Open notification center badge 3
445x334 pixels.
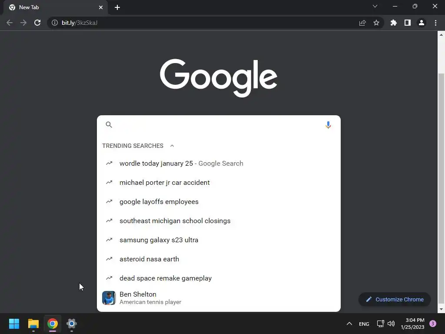coord(433,324)
